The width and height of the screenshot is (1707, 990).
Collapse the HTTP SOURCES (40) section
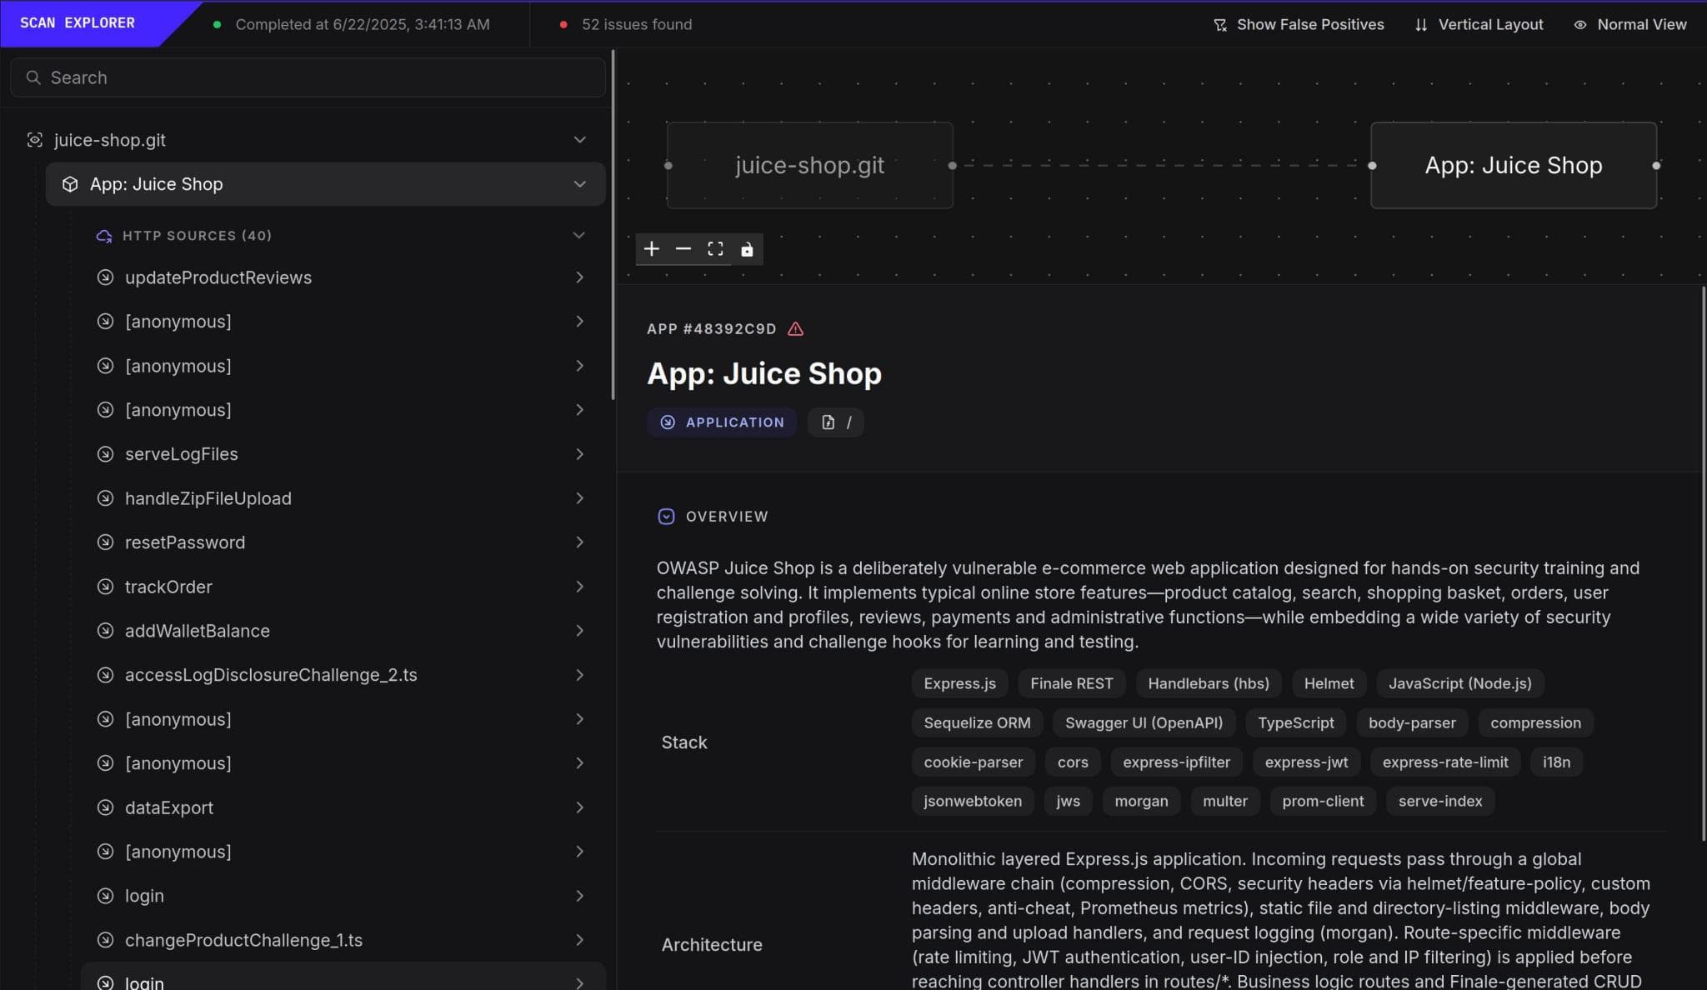coord(578,236)
